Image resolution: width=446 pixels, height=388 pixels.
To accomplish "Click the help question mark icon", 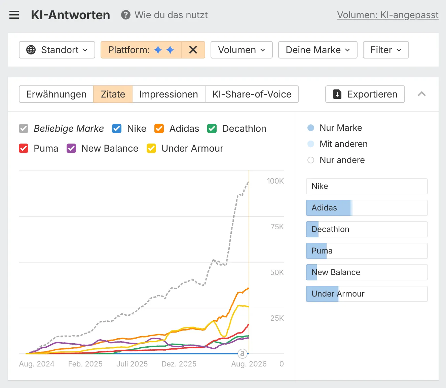I will (x=126, y=15).
